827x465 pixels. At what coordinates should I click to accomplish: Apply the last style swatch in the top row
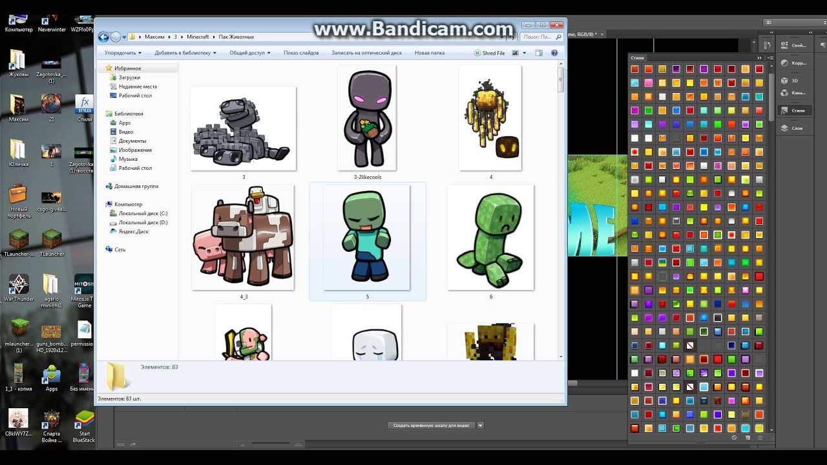[759, 69]
